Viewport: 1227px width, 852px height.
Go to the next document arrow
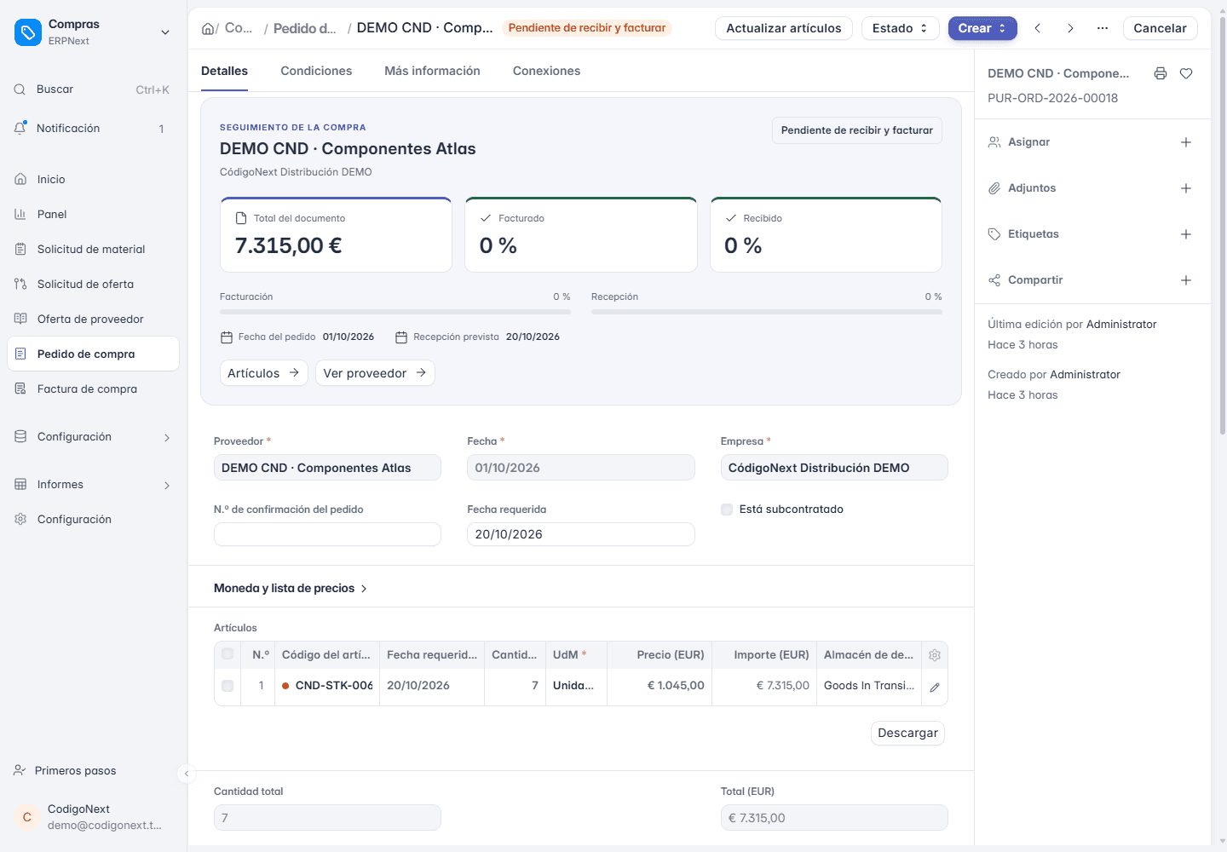(x=1070, y=28)
